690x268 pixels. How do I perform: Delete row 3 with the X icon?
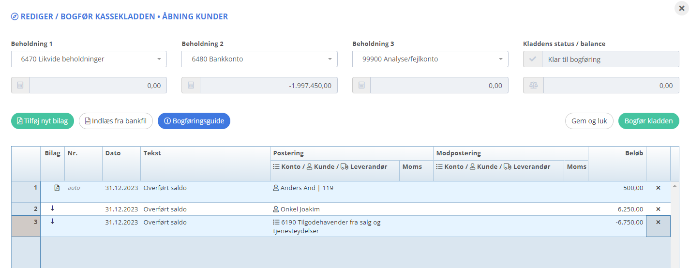point(658,223)
